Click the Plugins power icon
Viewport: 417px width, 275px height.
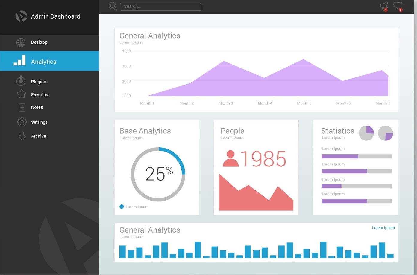pyautogui.click(x=21, y=81)
